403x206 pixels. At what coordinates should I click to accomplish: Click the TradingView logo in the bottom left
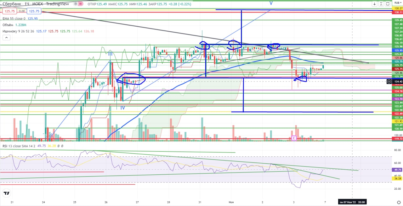pos(6,193)
